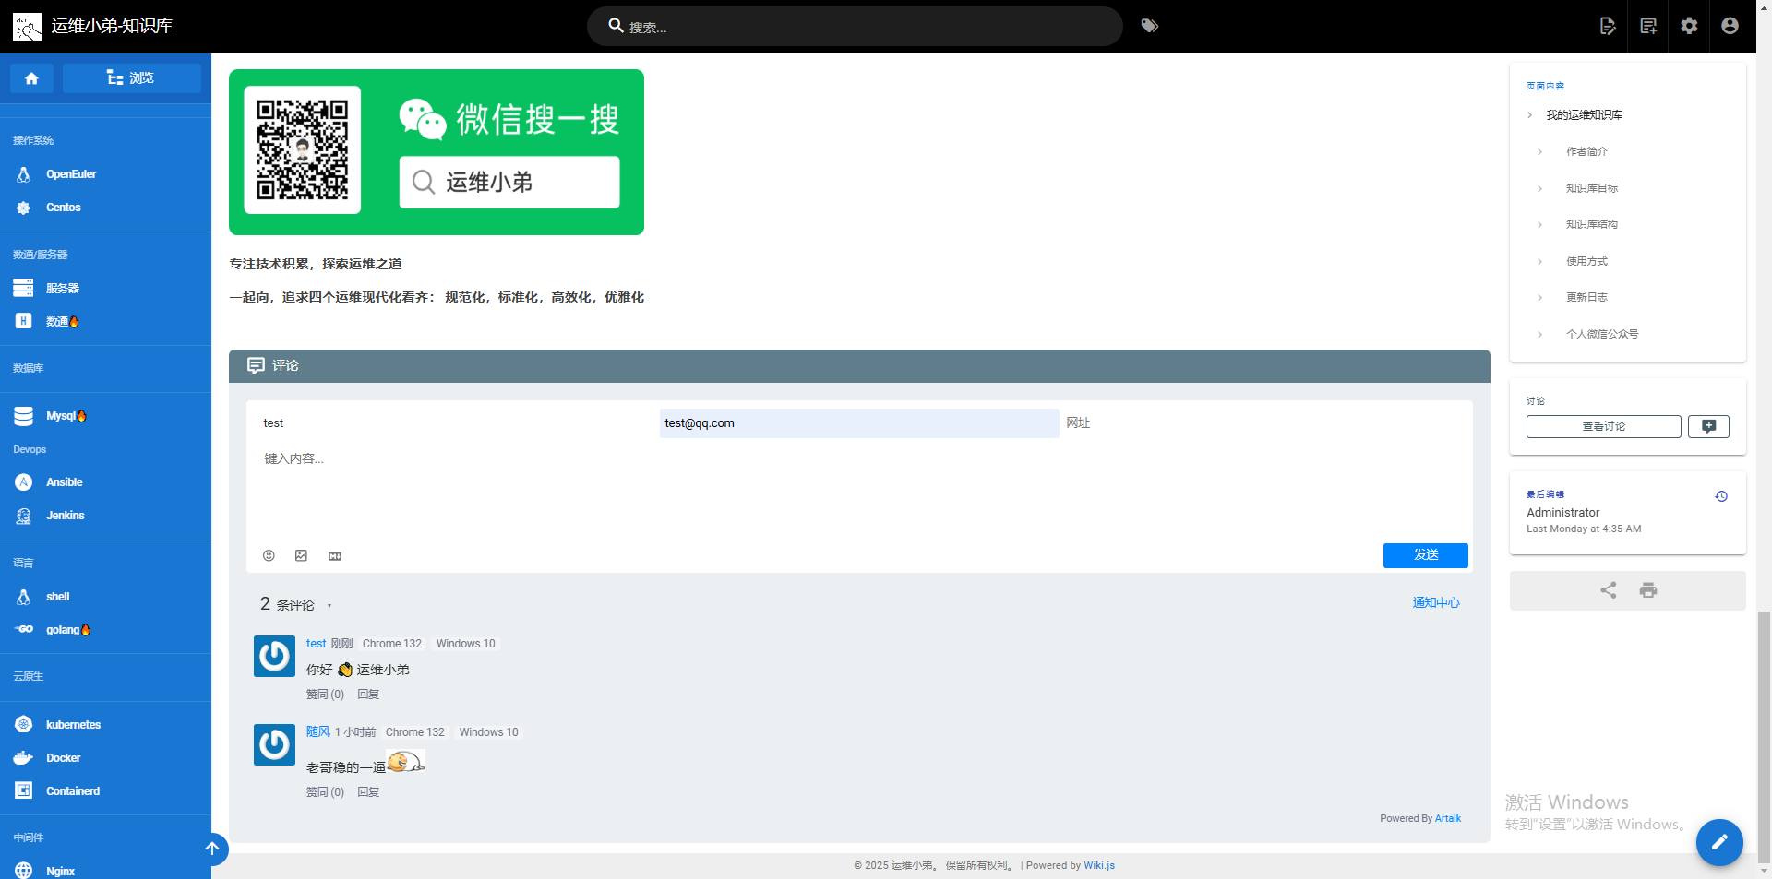
Task: Click the floating pencil edit button
Action: (1718, 842)
